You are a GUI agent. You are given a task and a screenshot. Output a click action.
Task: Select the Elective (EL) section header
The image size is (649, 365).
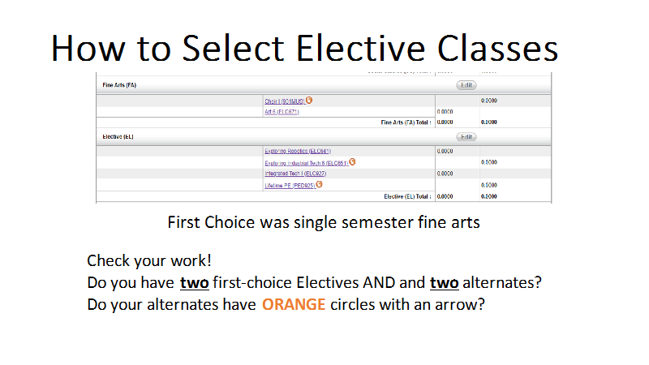118,136
